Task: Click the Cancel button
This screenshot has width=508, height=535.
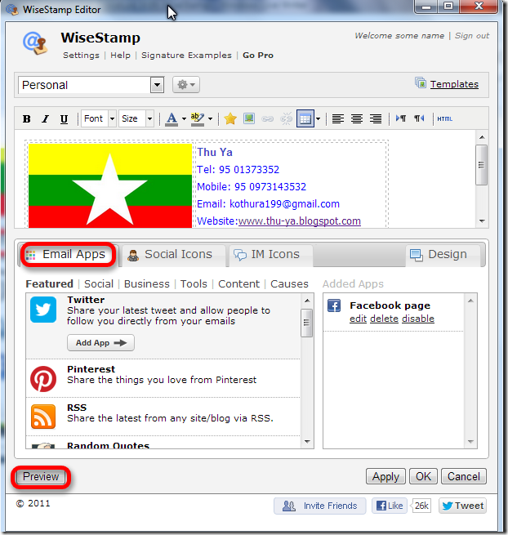Action: (464, 476)
